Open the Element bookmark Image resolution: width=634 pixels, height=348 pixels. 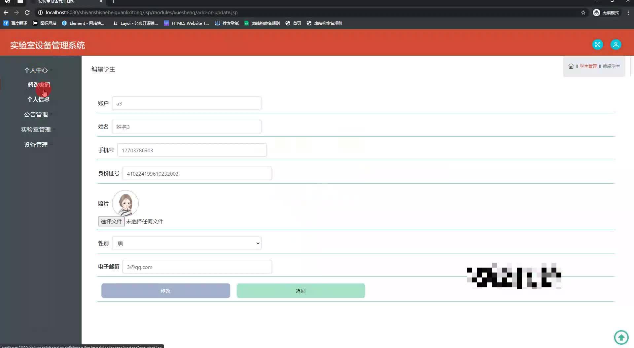point(83,23)
